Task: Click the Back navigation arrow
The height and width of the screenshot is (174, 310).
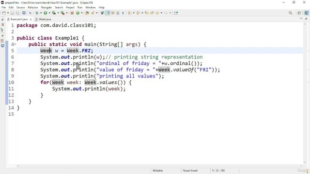Action: [157, 13]
